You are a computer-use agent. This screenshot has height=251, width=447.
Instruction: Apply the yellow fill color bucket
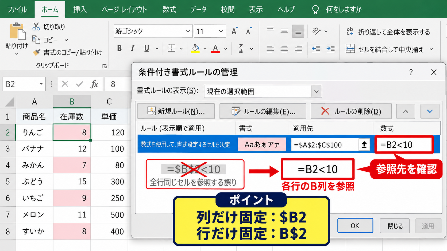pos(195,48)
